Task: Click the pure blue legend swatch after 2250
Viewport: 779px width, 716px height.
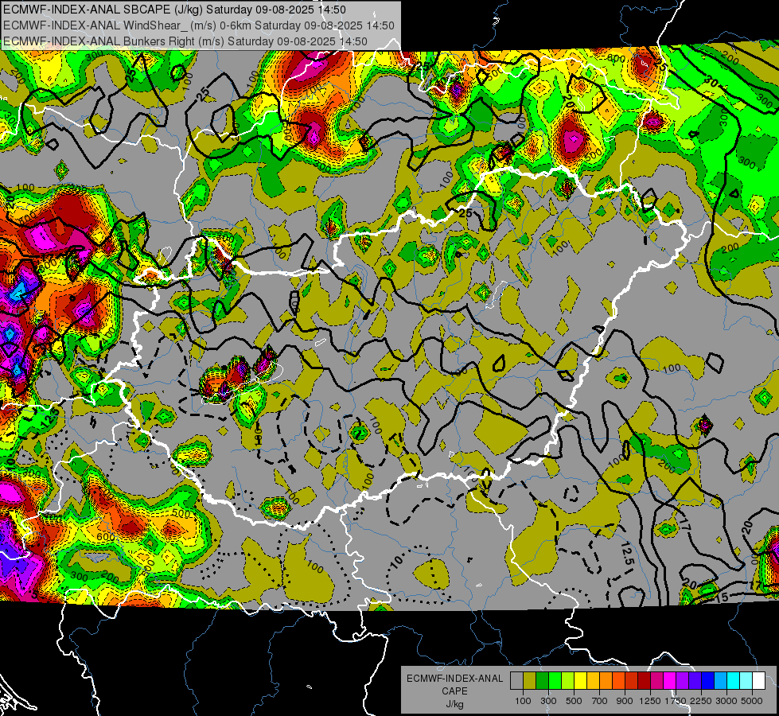Action: [708, 681]
